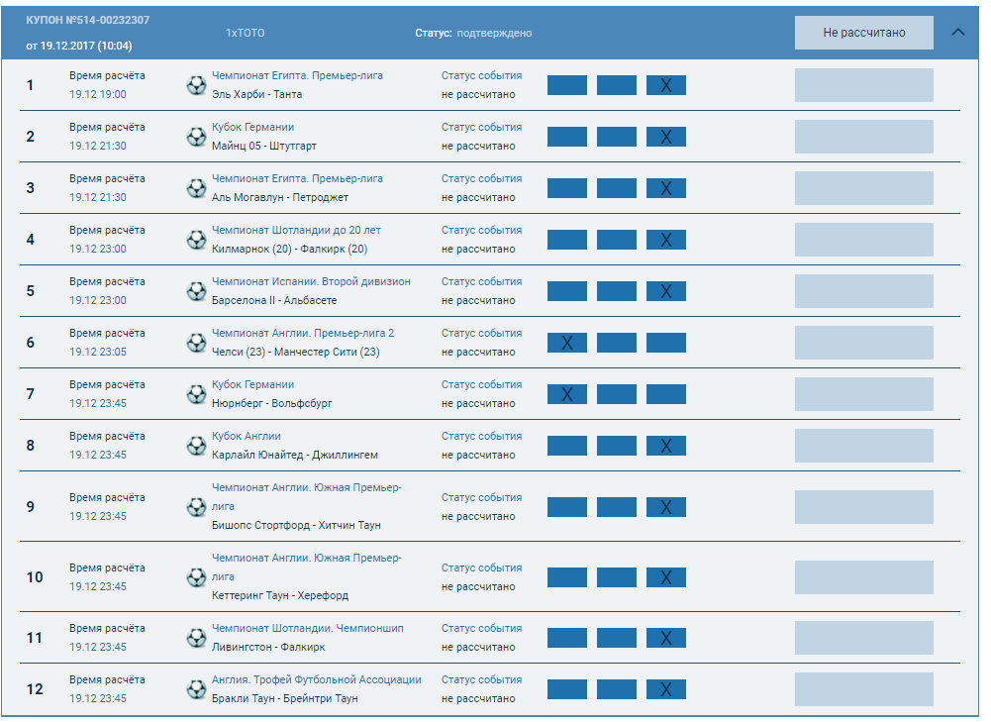Viewport: 991px width, 722px height.
Task: Click the Не рассчитано button in header
Action: point(863,33)
